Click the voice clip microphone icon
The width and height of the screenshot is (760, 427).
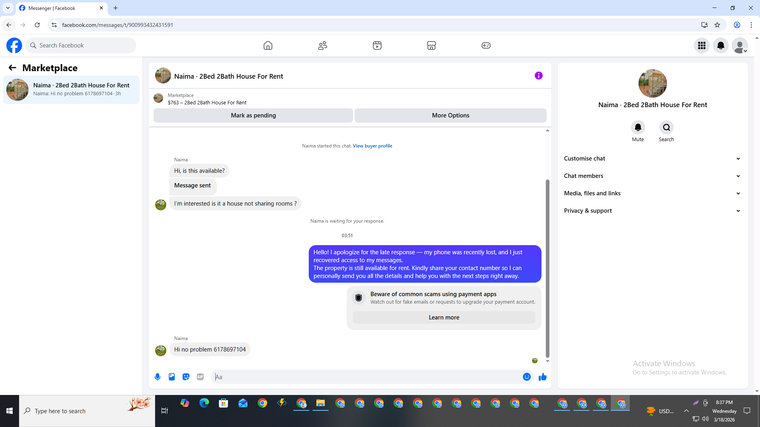[158, 377]
